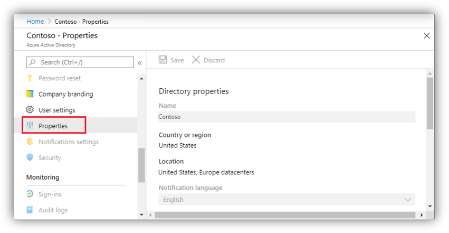Screen dimensions: 449x233
Task: Click the Discard button label
Action: (214, 60)
